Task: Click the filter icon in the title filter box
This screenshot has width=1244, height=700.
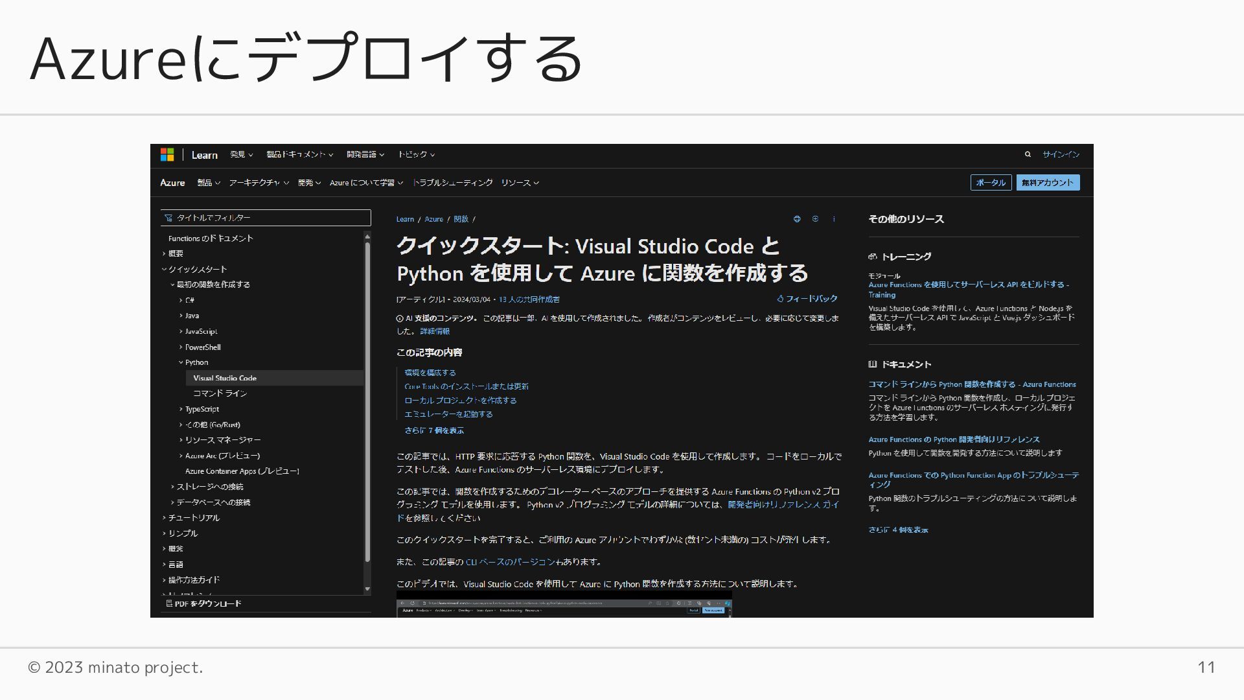Action: 168,218
